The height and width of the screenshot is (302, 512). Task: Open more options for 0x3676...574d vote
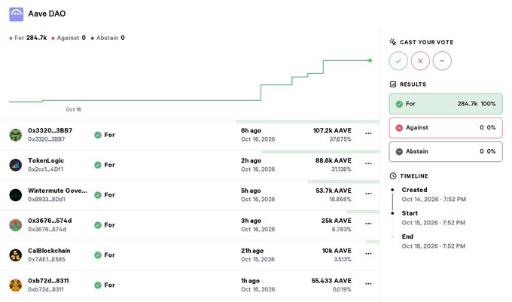tap(368, 224)
